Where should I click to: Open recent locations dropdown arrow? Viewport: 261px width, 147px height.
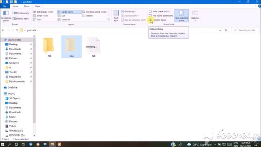pyautogui.click(x=13, y=30)
